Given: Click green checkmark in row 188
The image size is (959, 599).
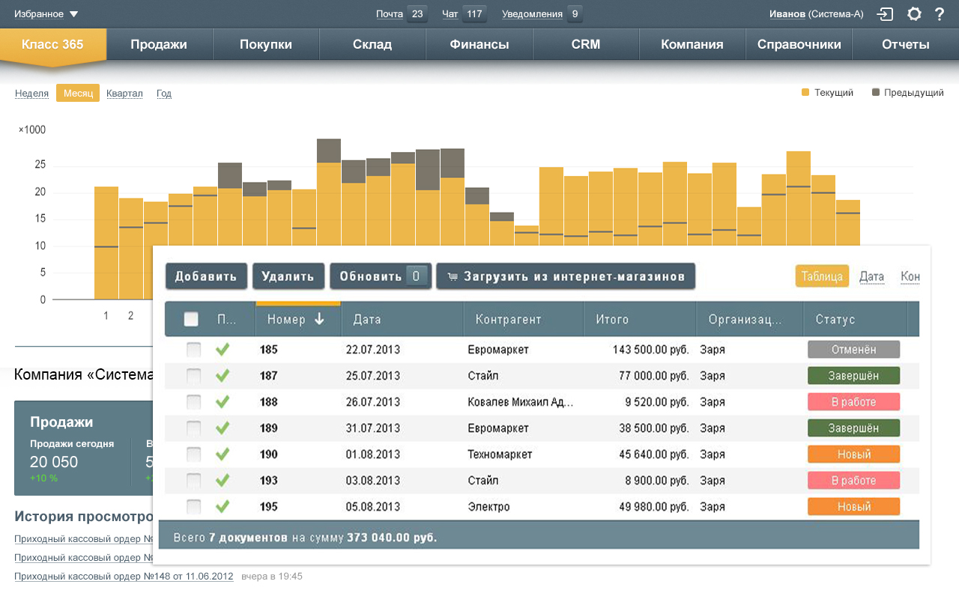Looking at the screenshot, I should coord(223,402).
